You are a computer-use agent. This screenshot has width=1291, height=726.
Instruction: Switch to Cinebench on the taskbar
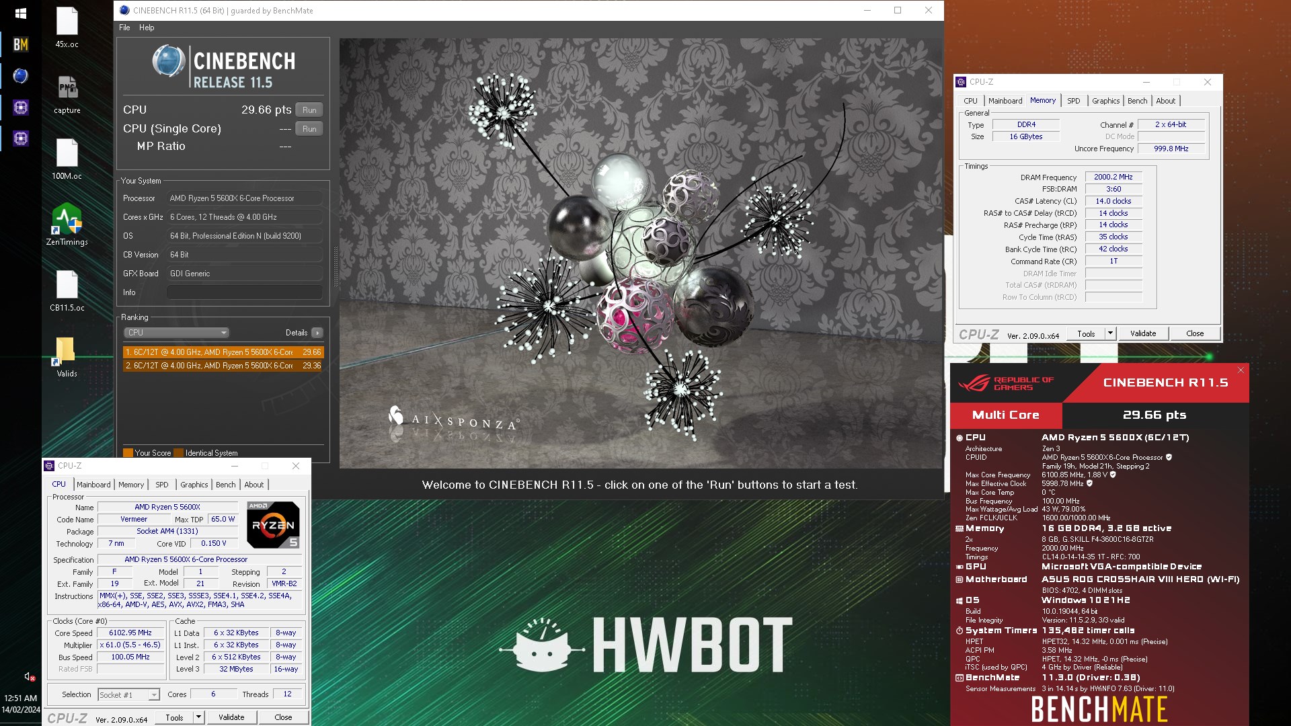pyautogui.click(x=20, y=76)
